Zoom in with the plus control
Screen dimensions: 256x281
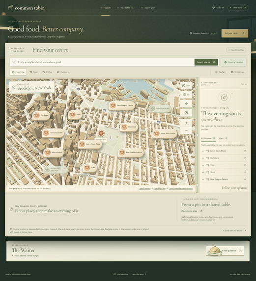(x=186, y=123)
